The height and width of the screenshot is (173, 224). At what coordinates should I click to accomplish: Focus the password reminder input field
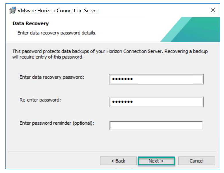tap(156, 125)
